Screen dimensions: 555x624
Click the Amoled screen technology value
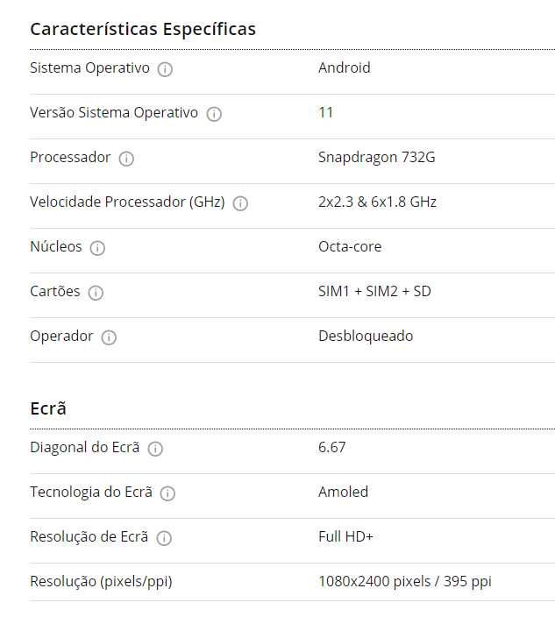343,492
